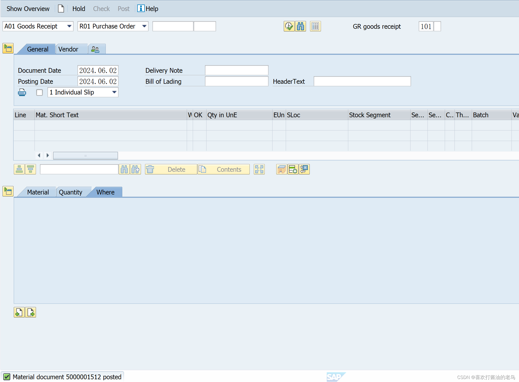Open the A01 Goods Receipt dropdown
The image size is (519, 382).
70,26
